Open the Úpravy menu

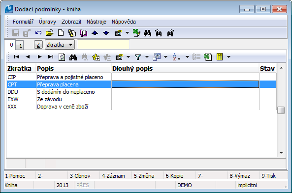[47, 22]
